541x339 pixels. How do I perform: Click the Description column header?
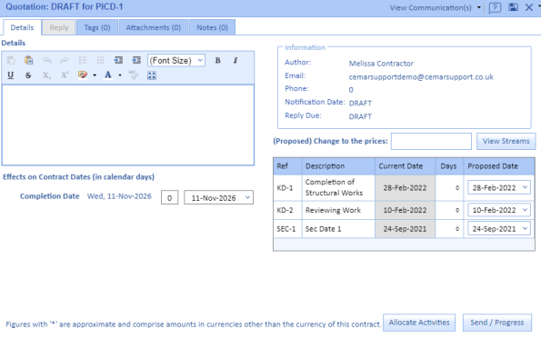tap(338, 166)
